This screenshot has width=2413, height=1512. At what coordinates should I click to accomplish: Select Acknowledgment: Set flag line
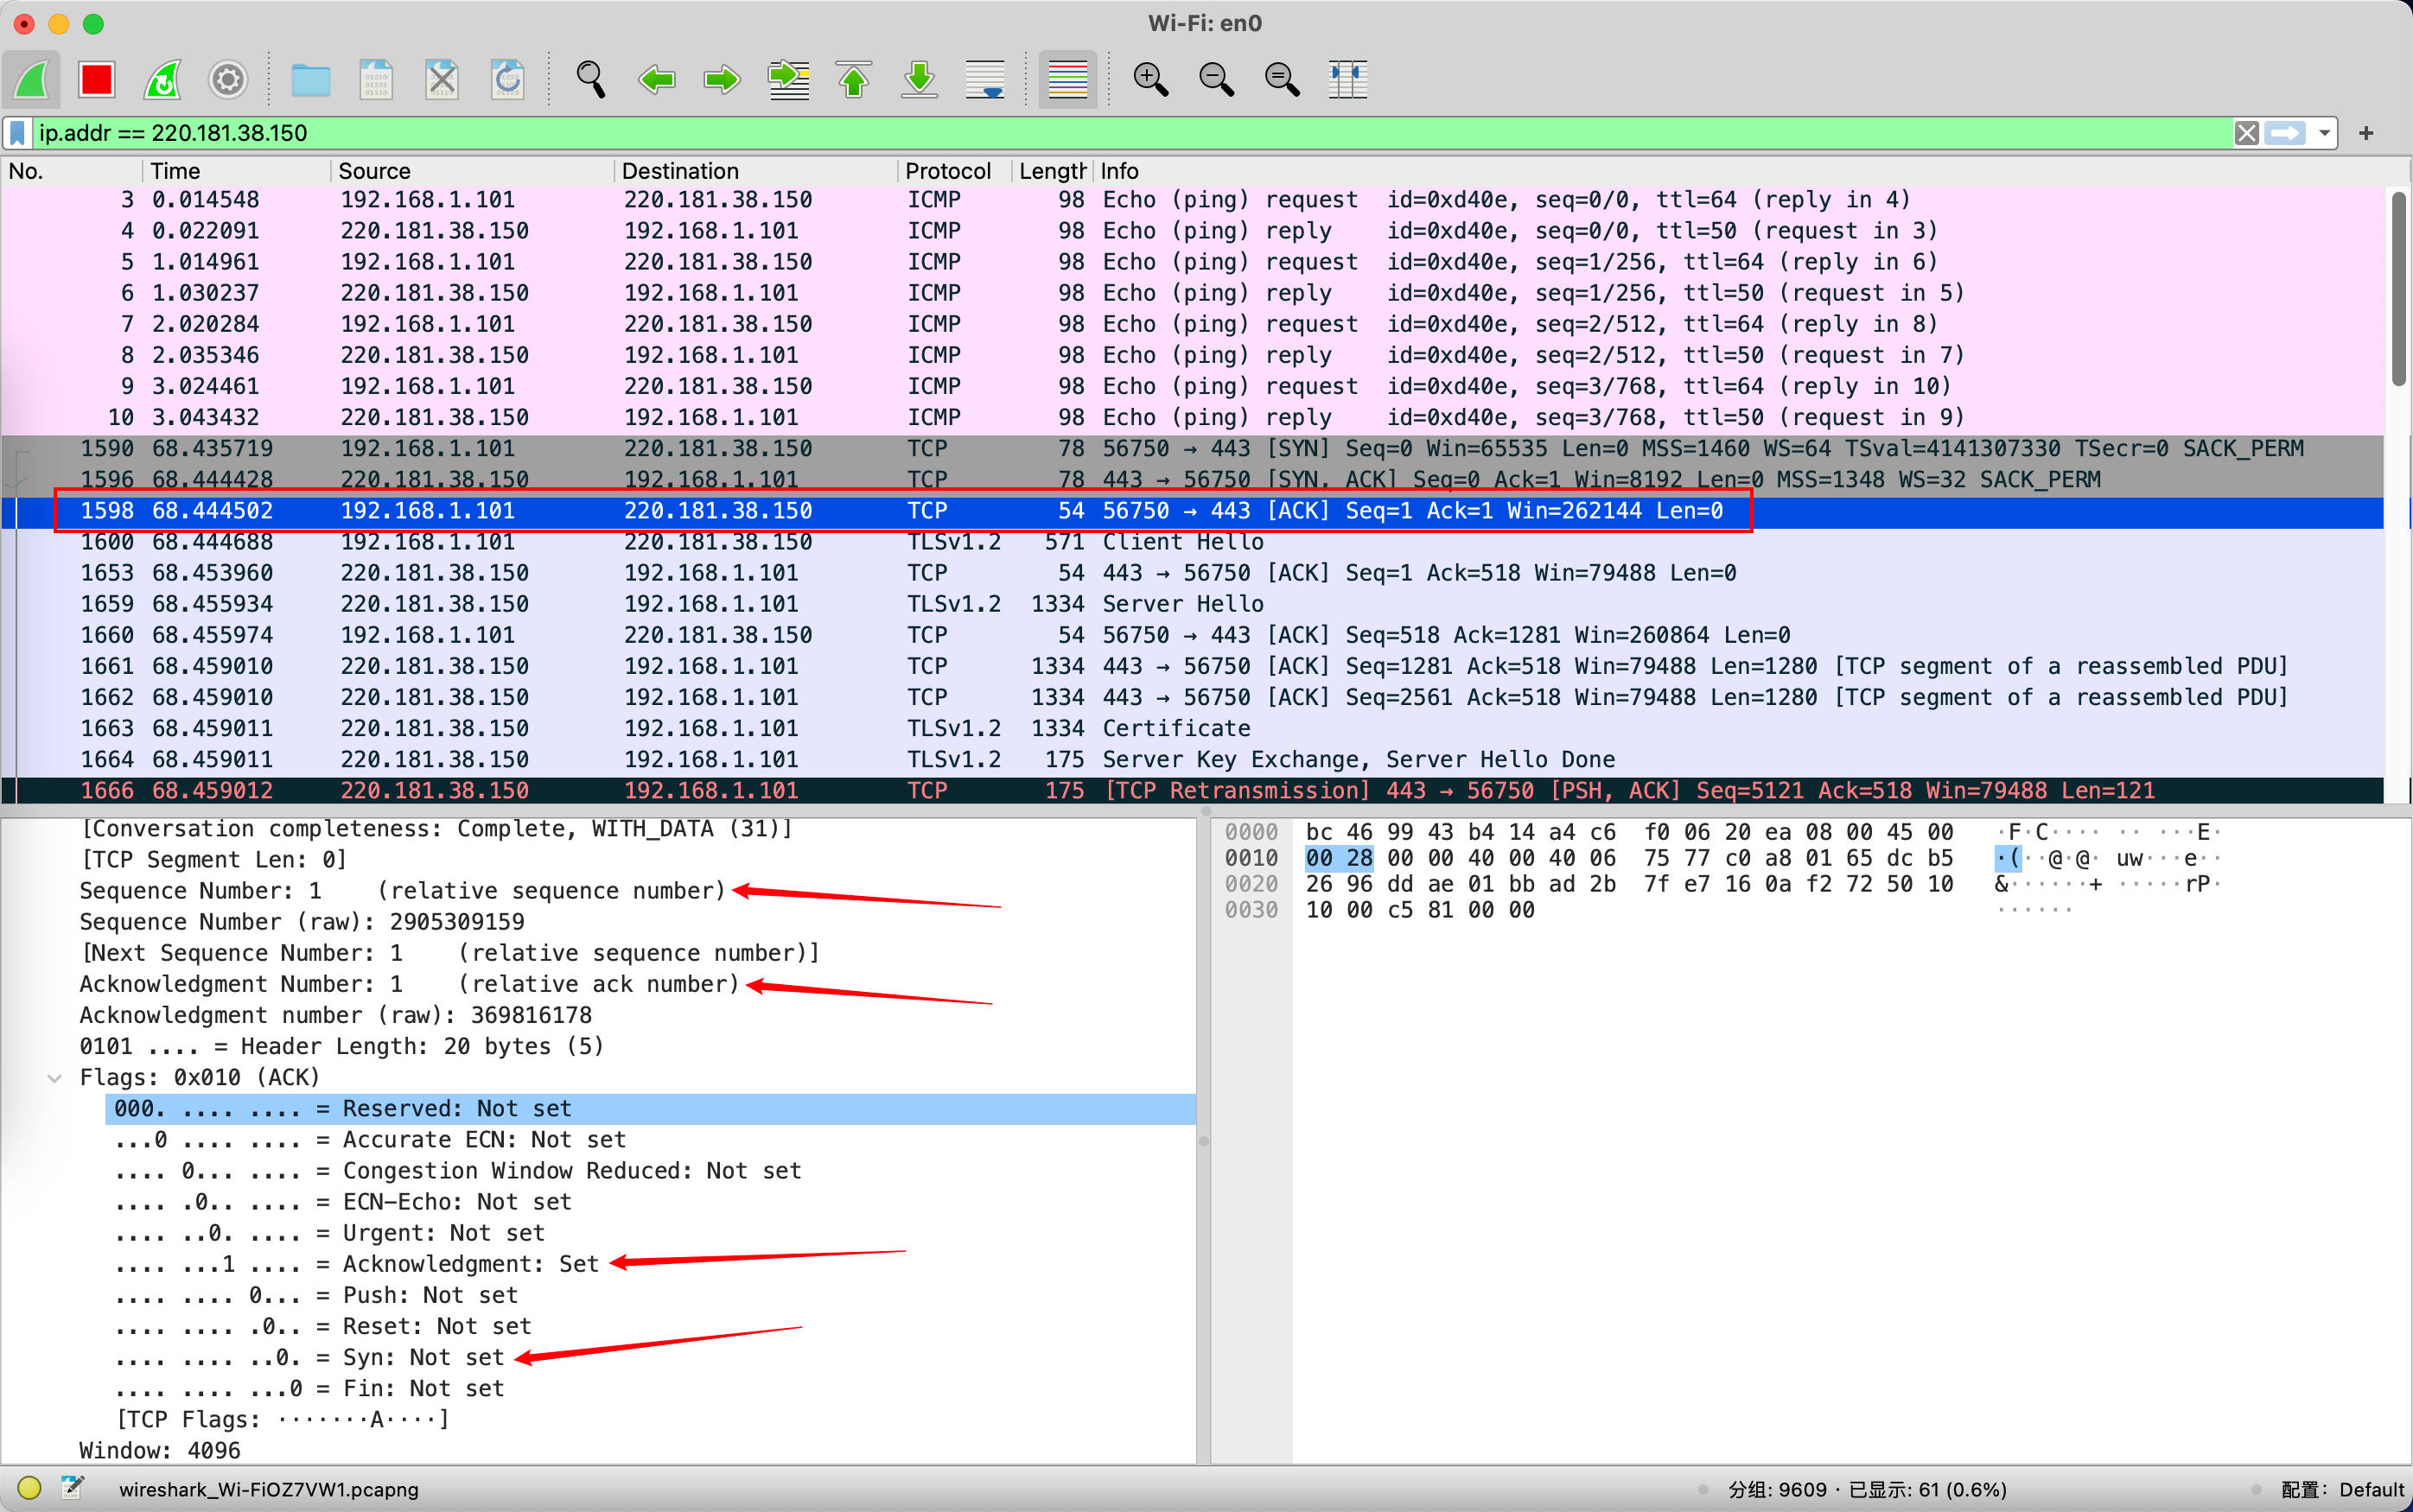357,1264
